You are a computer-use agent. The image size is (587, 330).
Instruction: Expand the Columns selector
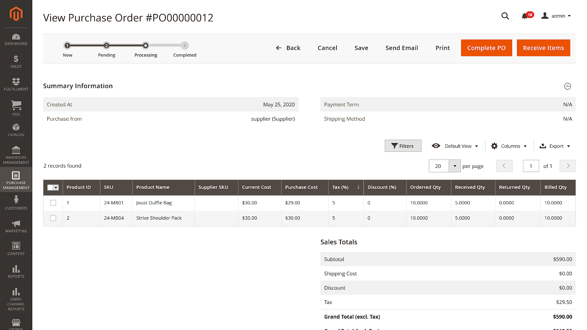(508, 146)
